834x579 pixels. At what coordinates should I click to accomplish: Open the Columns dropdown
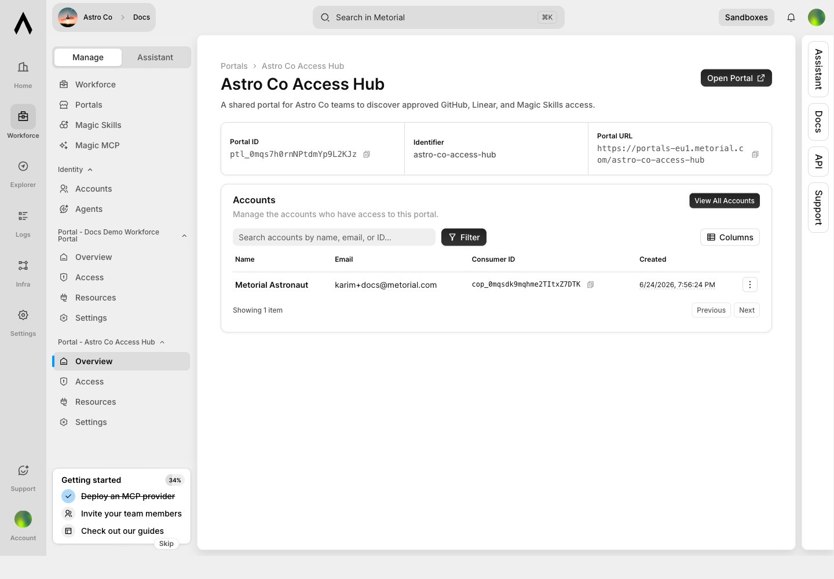coord(730,237)
